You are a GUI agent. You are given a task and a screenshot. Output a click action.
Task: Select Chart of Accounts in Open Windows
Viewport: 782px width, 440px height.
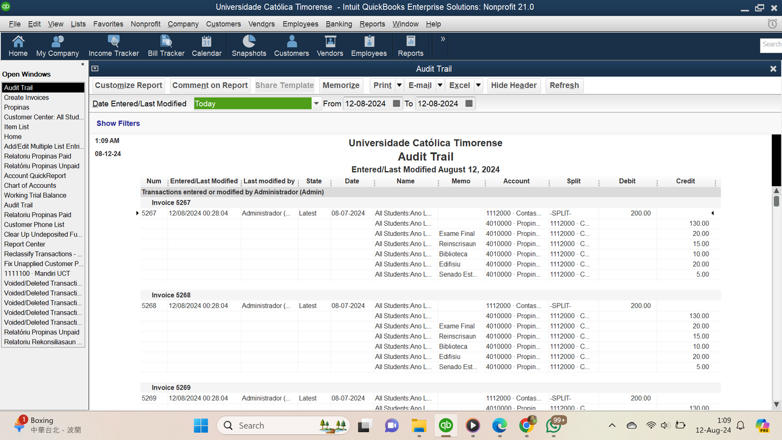(30, 186)
